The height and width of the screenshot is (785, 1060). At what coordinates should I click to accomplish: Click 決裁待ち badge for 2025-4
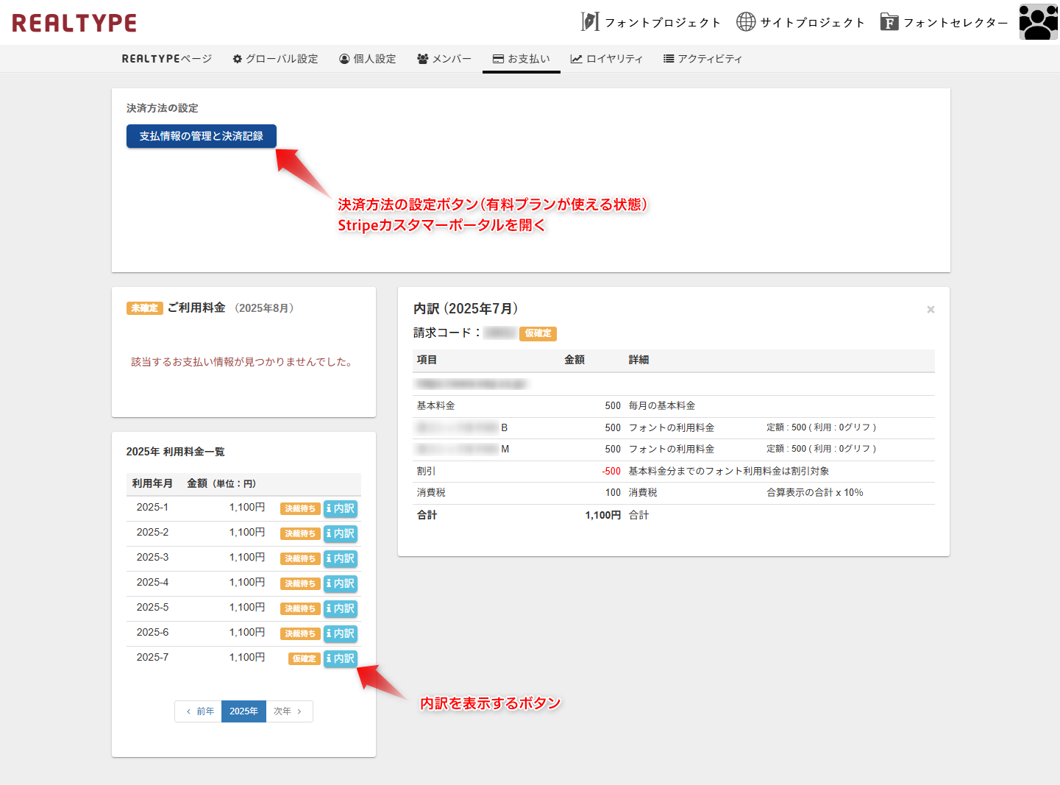point(300,584)
